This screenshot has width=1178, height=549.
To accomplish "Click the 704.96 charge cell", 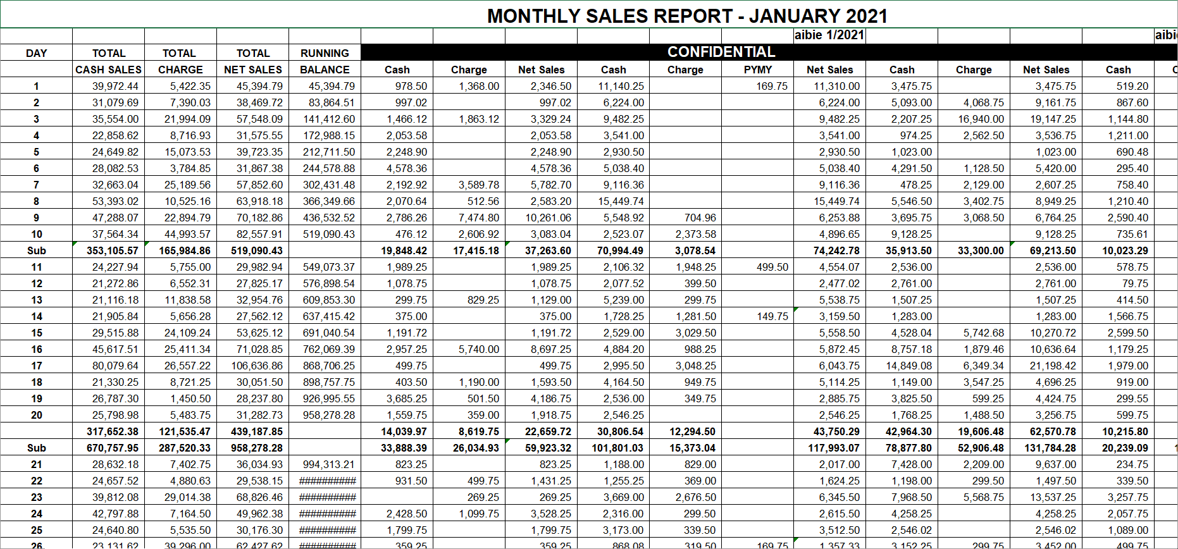I will (686, 218).
